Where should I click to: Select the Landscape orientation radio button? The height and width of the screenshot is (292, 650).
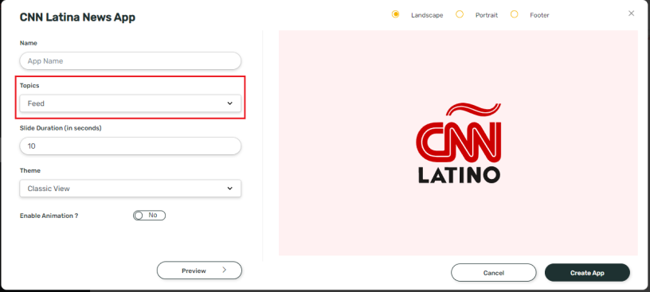click(x=395, y=14)
